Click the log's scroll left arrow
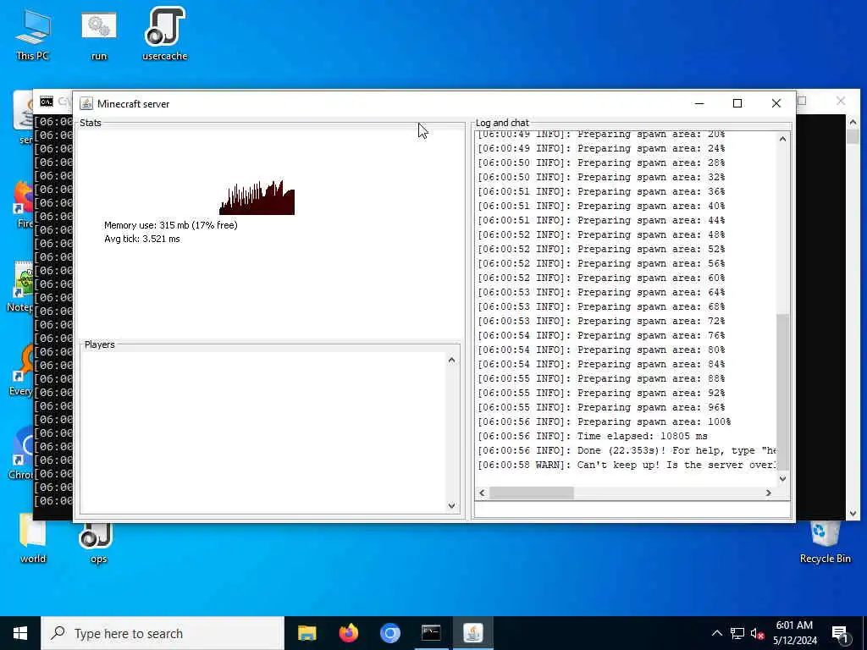 [482, 493]
